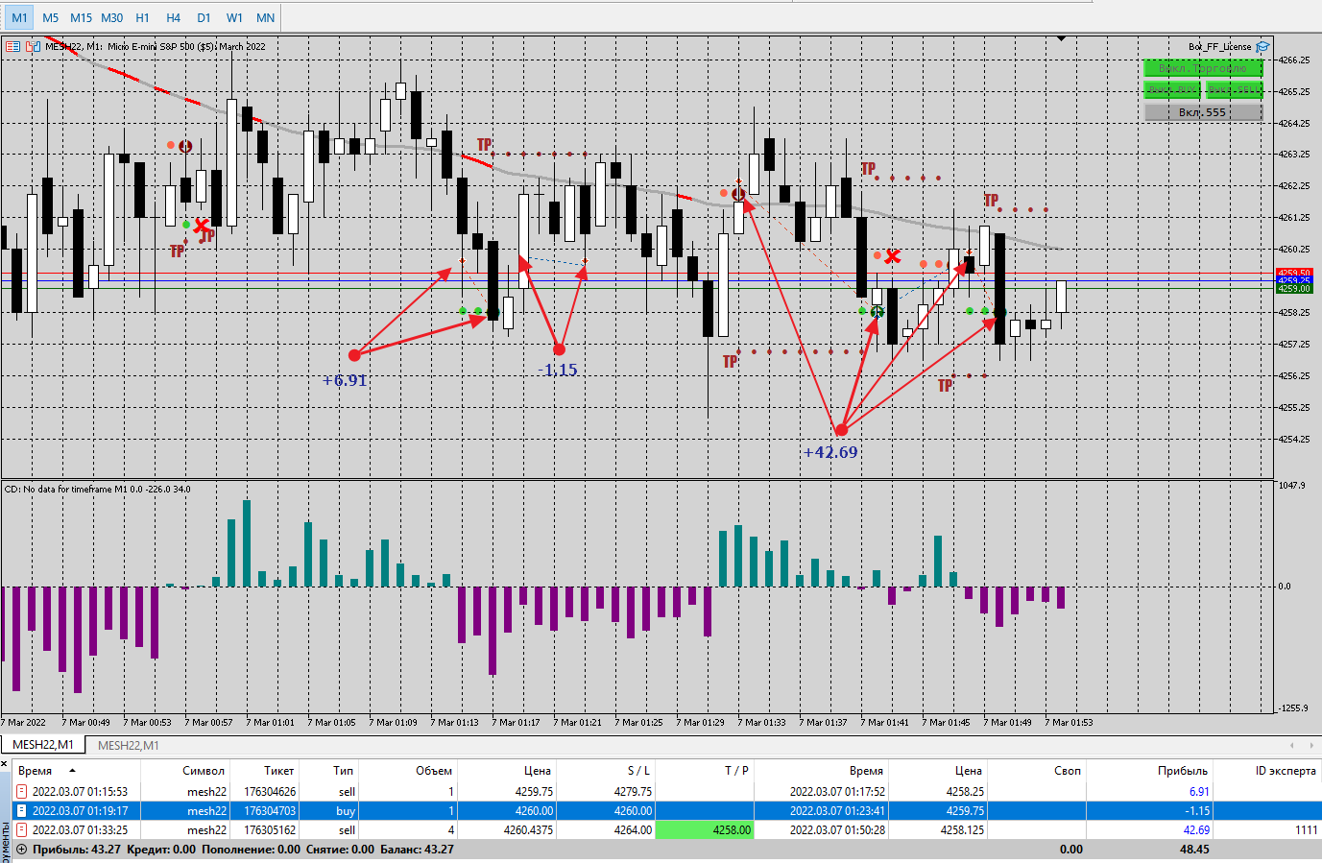Close the toolbox panel with X
Image resolution: width=1322 pixels, height=863 pixels.
(x=5, y=764)
